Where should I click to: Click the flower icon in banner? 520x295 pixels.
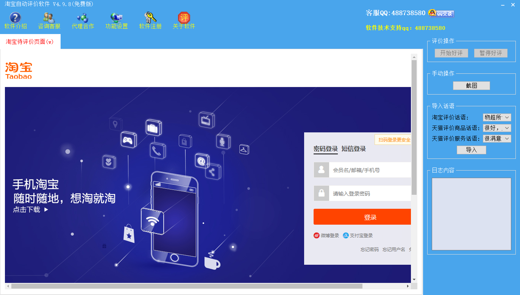[x=109, y=162]
